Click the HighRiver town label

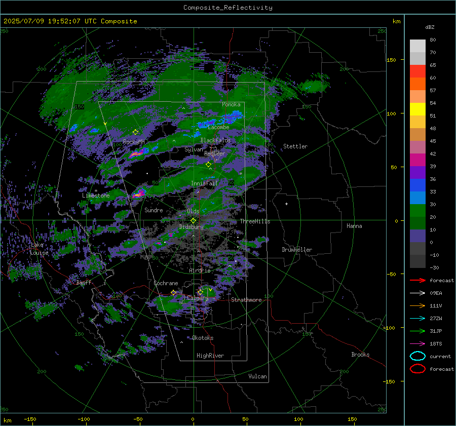pyautogui.click(x=210, y=356)
